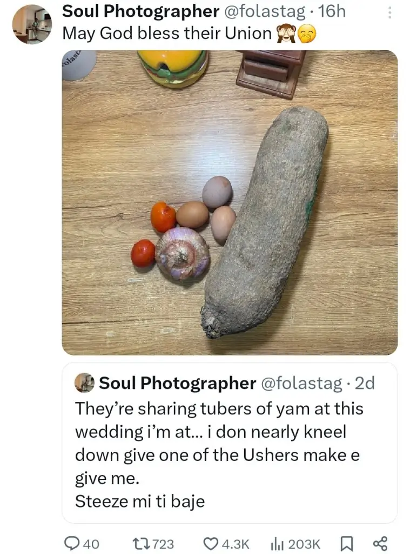Screen dimensions: 410x554
Task: Bookmark this tweet
Action: (346, 543)
